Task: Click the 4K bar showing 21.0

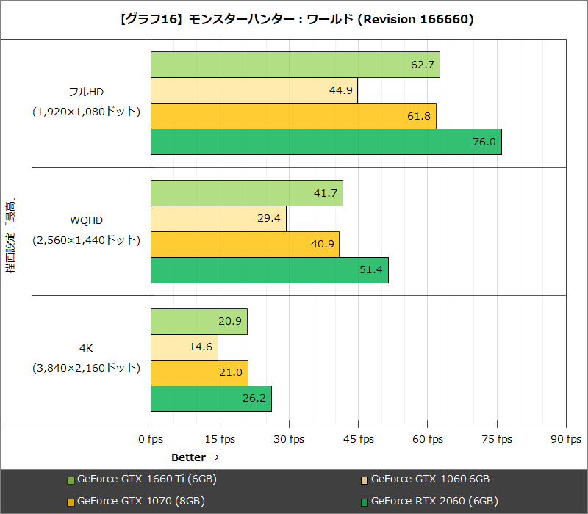Action: pyautogui.click(x=199, y=373)
